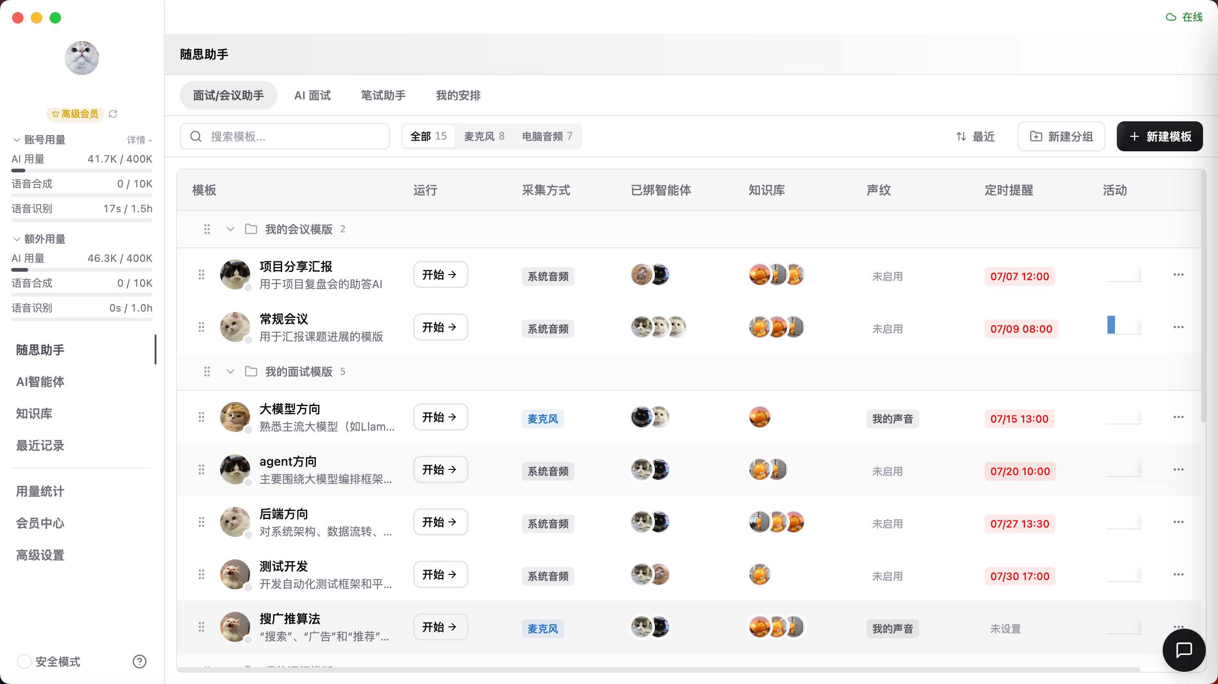This screenshot has height=684, width=1218.
Task: Start the 搜广推算法 template
Action: click(440, 627)
